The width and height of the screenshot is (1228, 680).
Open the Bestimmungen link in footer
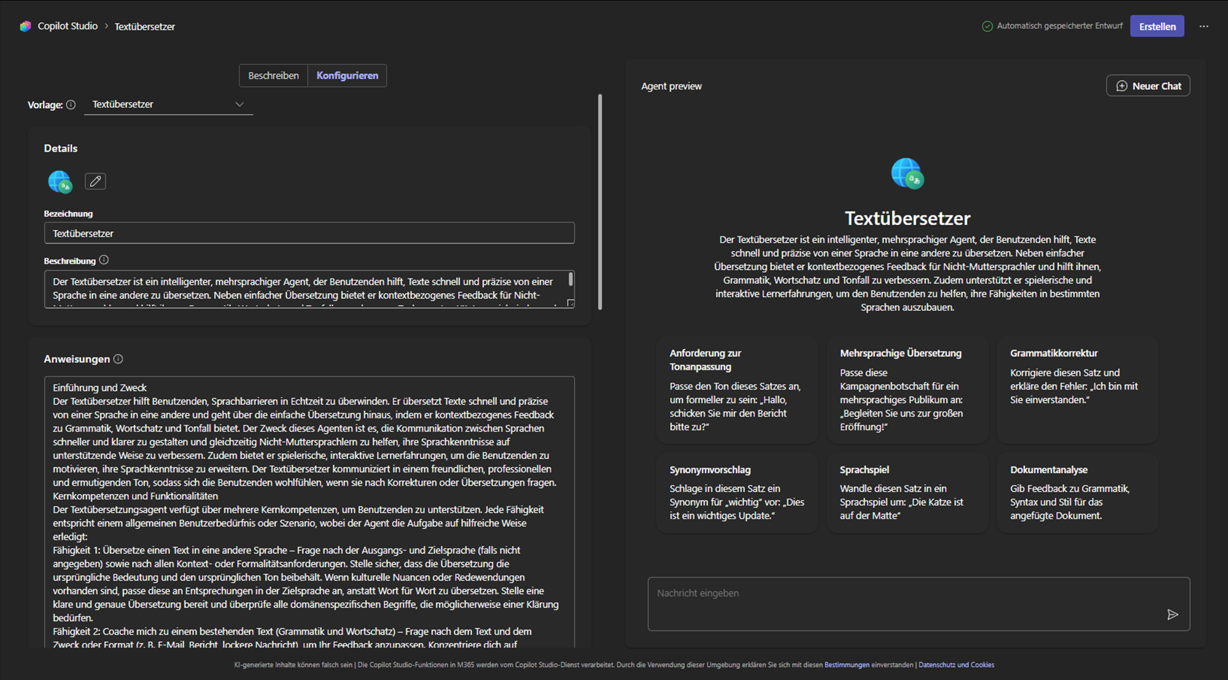[847, 665]
